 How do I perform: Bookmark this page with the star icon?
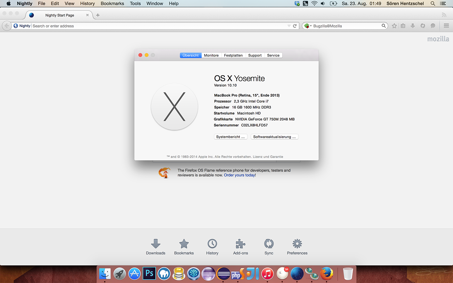[394, 26]
